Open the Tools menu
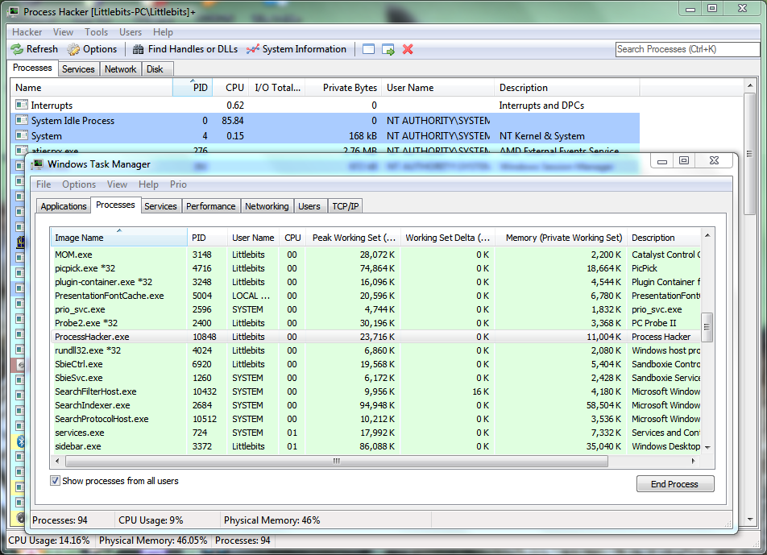Viewport: 767px width, 555px height. tap(96, 32)
